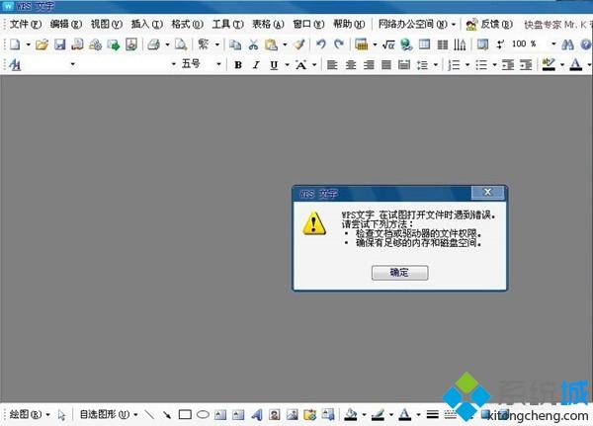Screen dimensions: 593x426
Task: Select the Ellipse shape tool
Action: click(203, 415)
